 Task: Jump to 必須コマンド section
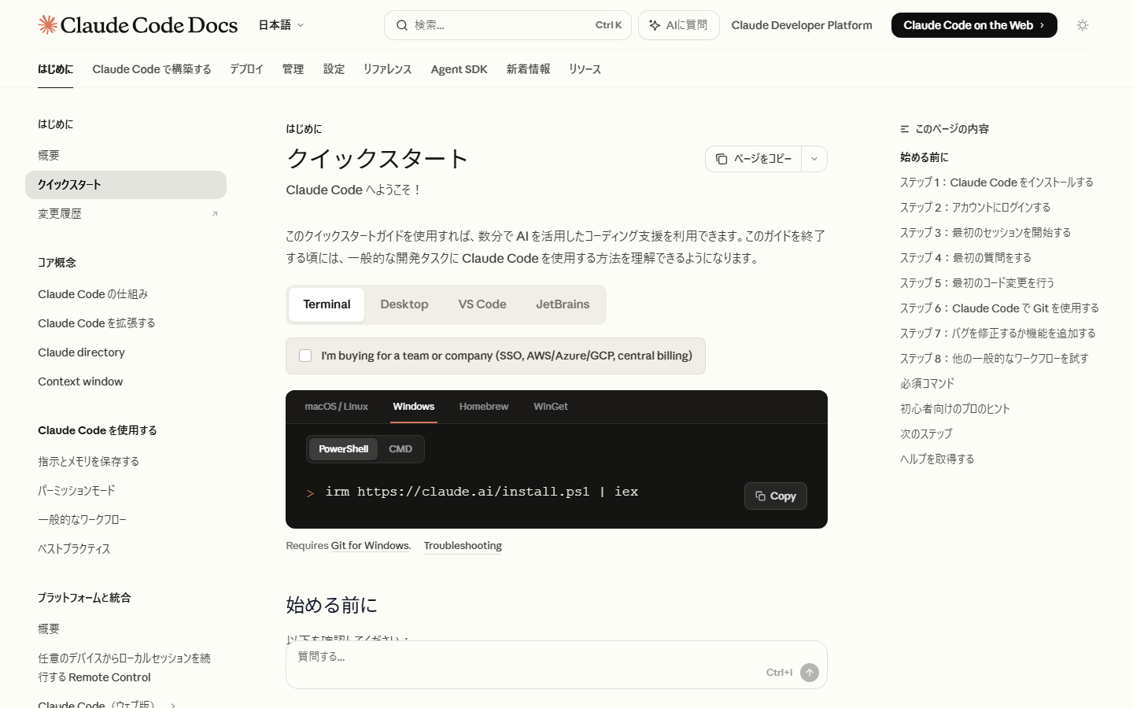(928, 384)
